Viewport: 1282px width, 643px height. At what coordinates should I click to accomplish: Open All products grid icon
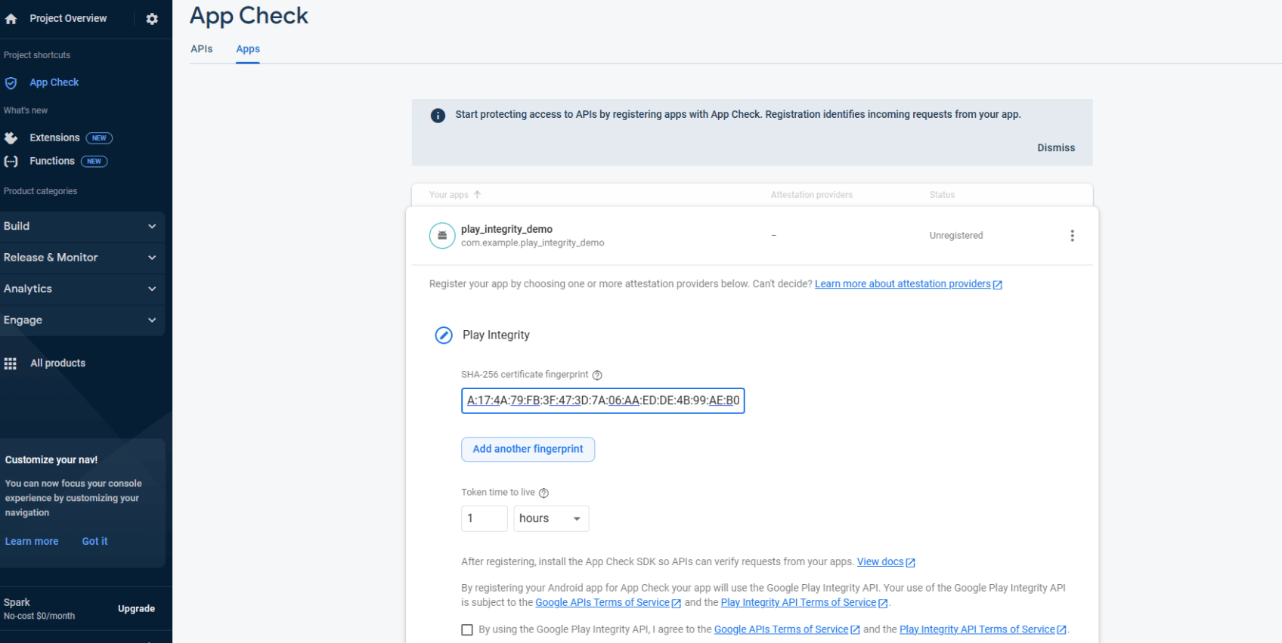[x=11, y=363]
